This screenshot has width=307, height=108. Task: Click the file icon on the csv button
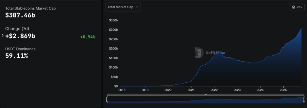(x=294, y=7)
